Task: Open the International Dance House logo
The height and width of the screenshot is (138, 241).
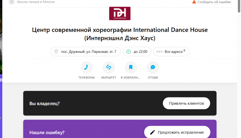Action: point(120,14)
